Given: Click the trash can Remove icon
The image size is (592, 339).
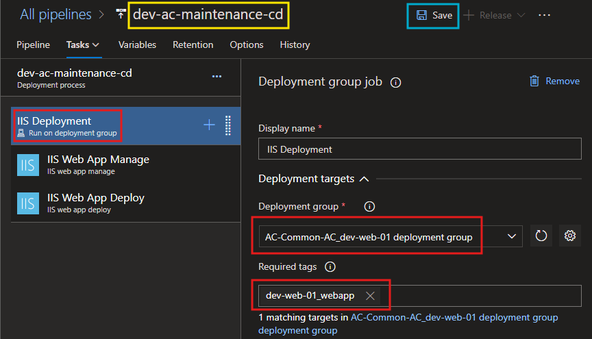Looking at the screenshot, I should coord(534,81).
